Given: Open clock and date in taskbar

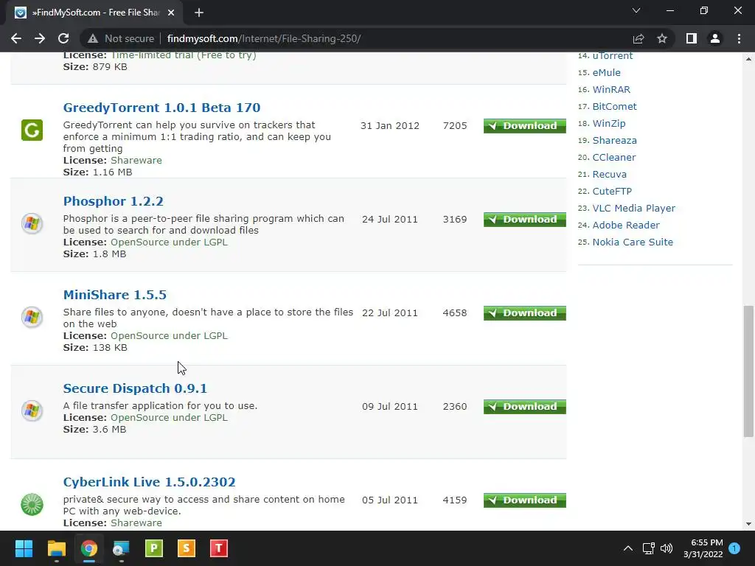Looking at the screenshot, I should click(703, 548).
